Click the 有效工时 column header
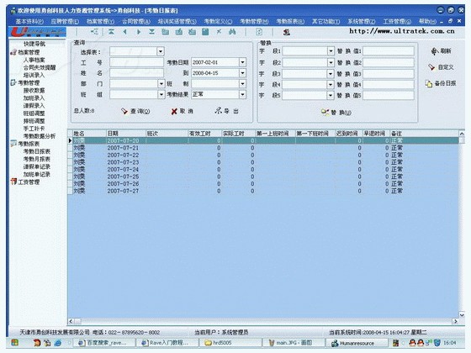Viewport: 471px width, 353px height. [204, 134]
